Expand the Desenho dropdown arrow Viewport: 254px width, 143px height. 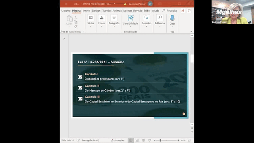[146, 26]
